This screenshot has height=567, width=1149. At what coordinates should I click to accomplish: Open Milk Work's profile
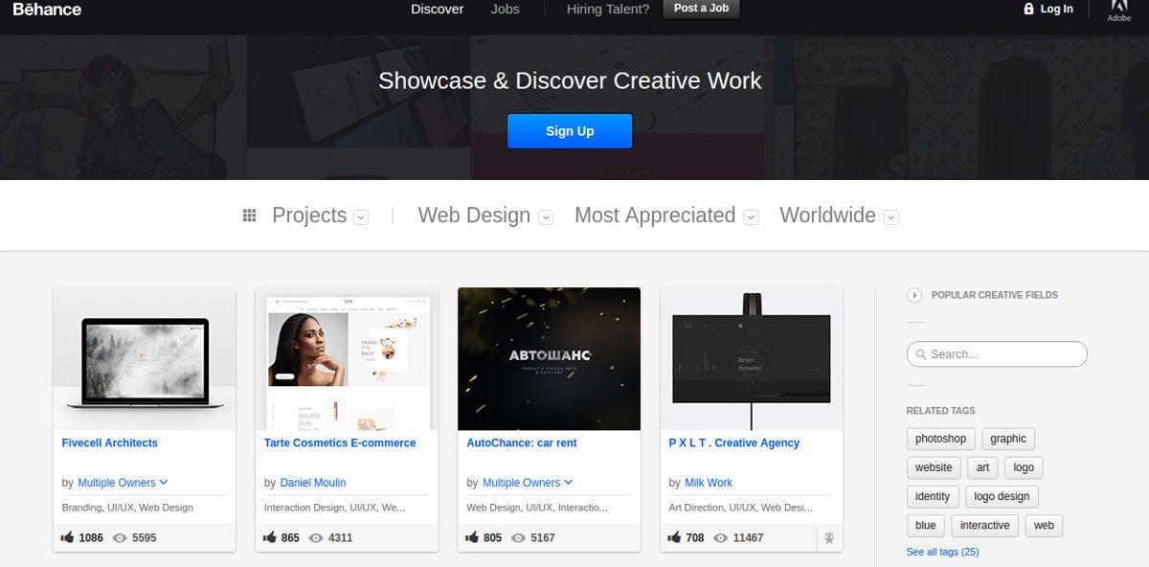tap(709, 483)
